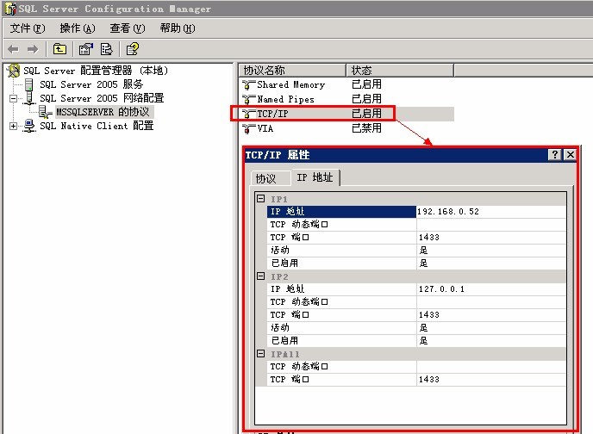Screen dimensions: 593x434
Task: Click the Back arrow toolbar icon
Action: [13, 49]
